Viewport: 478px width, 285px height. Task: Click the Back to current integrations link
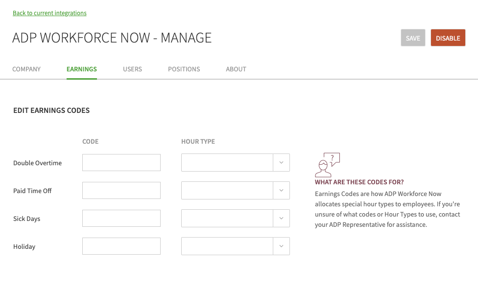point(49,13)
